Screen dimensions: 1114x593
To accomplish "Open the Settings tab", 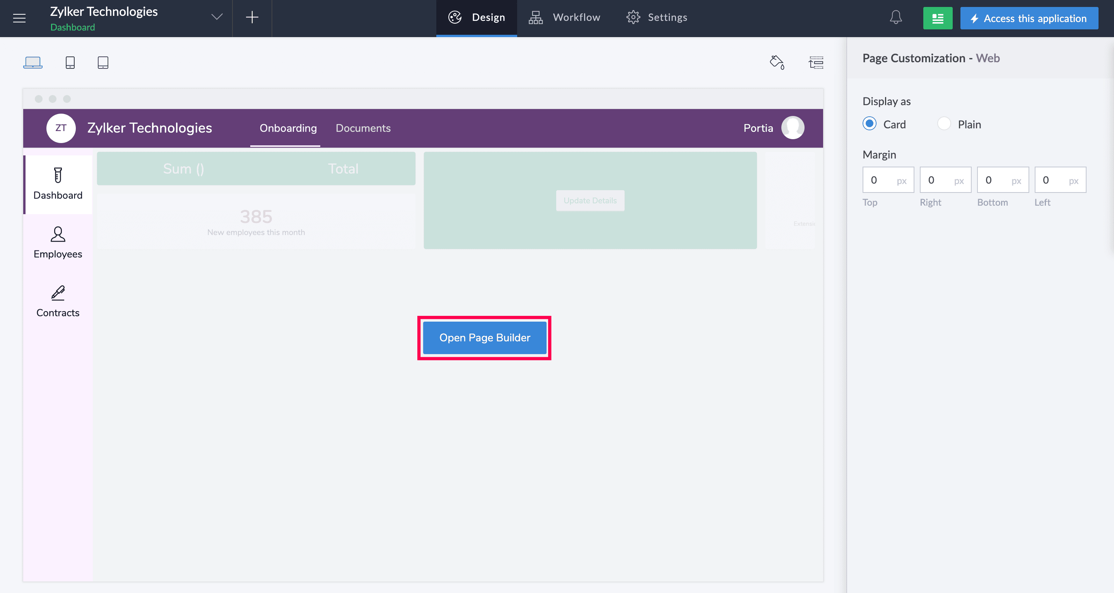I will [x=656, y=18].
